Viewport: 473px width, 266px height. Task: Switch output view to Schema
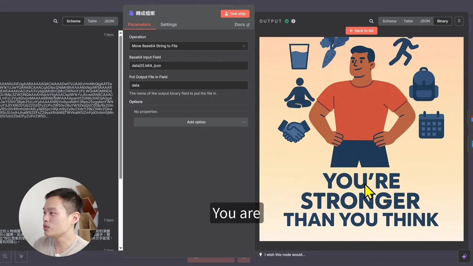[389, 21]
